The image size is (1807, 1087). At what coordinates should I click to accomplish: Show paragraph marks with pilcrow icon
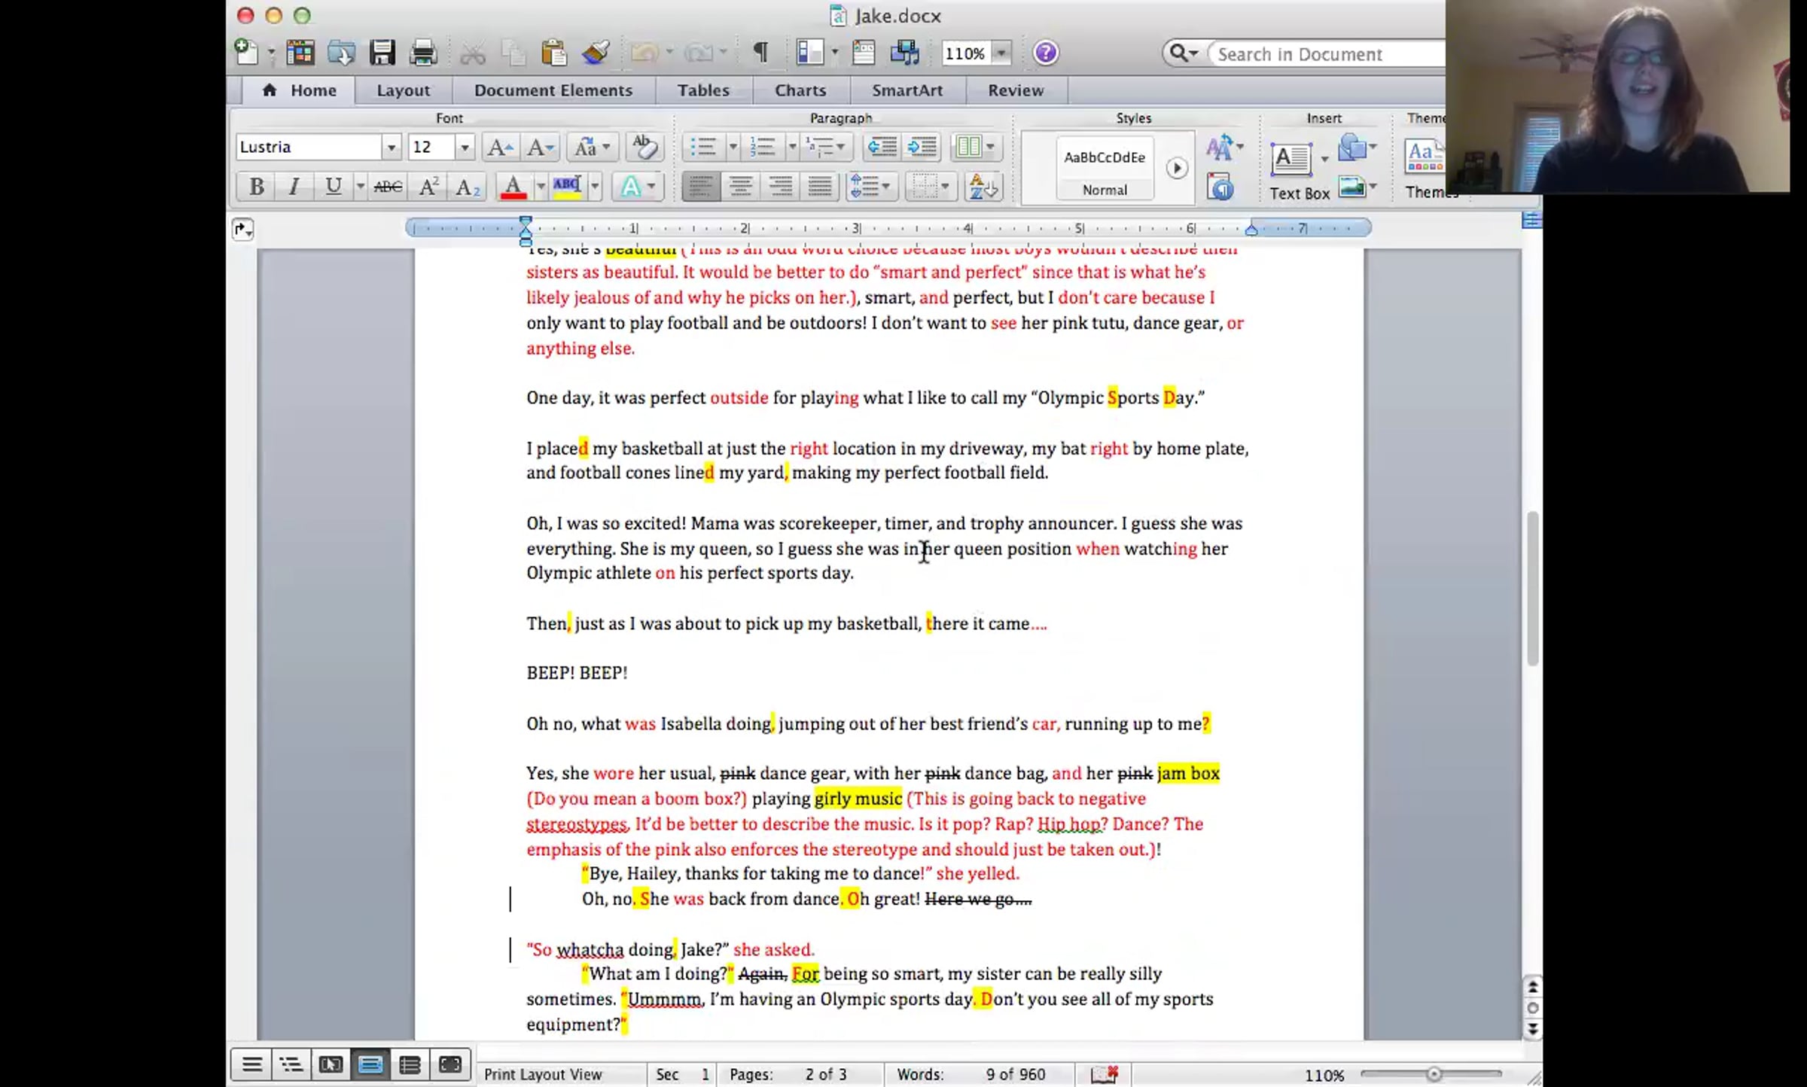760,53
